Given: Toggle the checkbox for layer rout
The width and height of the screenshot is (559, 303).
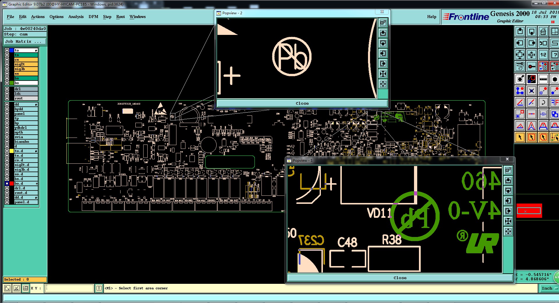Looking at the screenshot, I should (7, 98).
